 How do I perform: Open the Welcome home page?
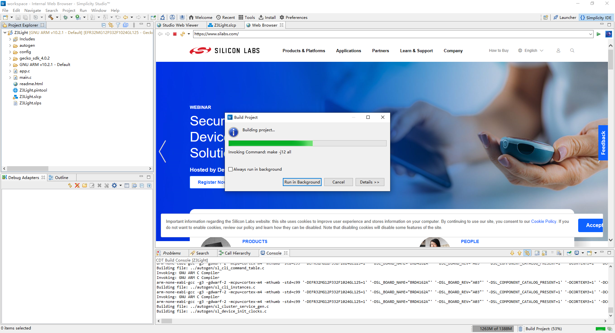201,17
